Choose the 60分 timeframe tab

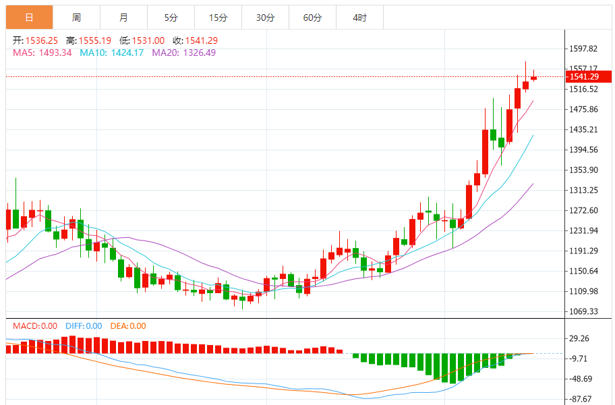click(312, 18)
